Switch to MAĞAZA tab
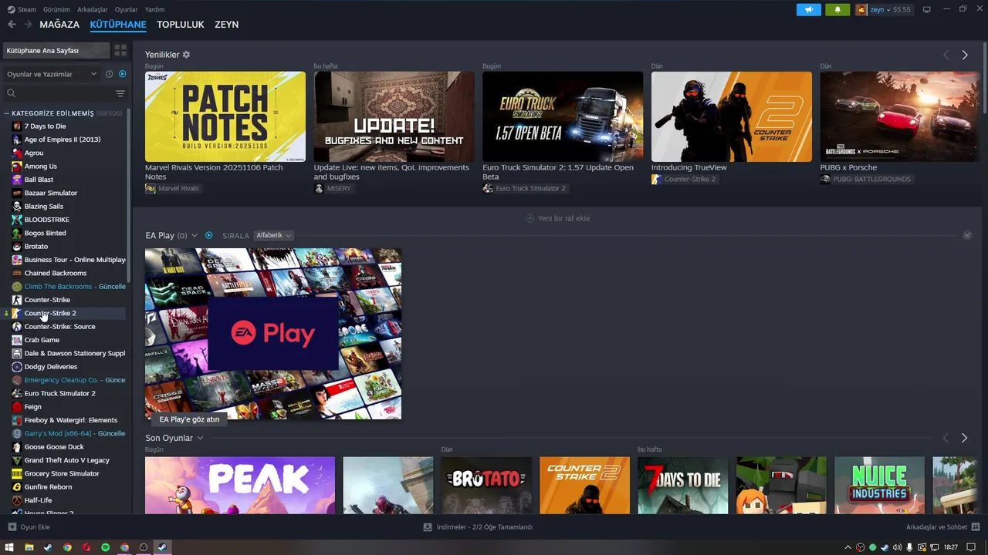Viewport: 988px width, 555px height. pos(59,25)
